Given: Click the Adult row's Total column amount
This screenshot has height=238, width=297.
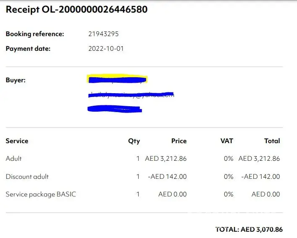Looking at the screenshot, I should pos(259,159).
